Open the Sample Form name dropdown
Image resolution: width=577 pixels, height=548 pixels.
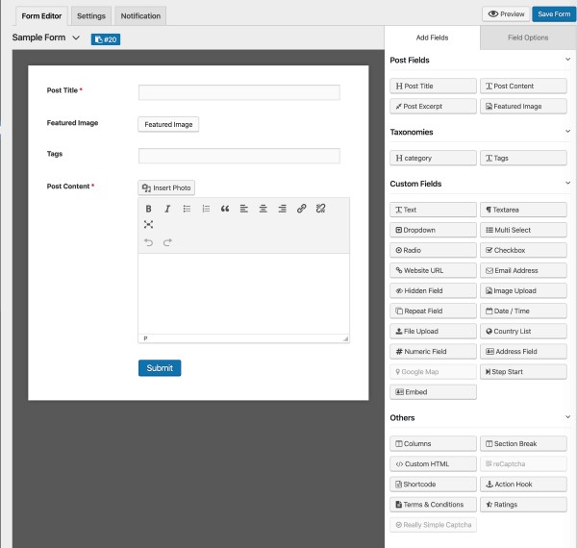click(76, 38)
